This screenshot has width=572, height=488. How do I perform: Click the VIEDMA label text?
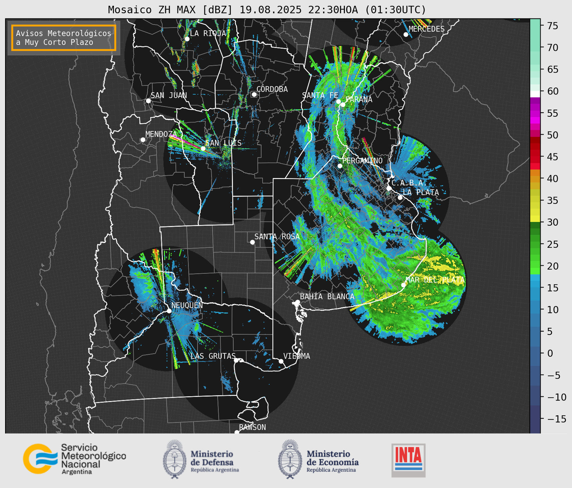[x=297, y=356]
